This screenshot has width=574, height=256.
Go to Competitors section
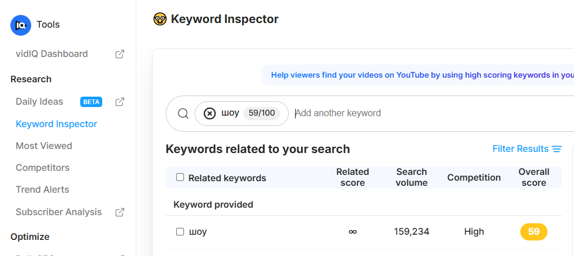click(42, 167)
